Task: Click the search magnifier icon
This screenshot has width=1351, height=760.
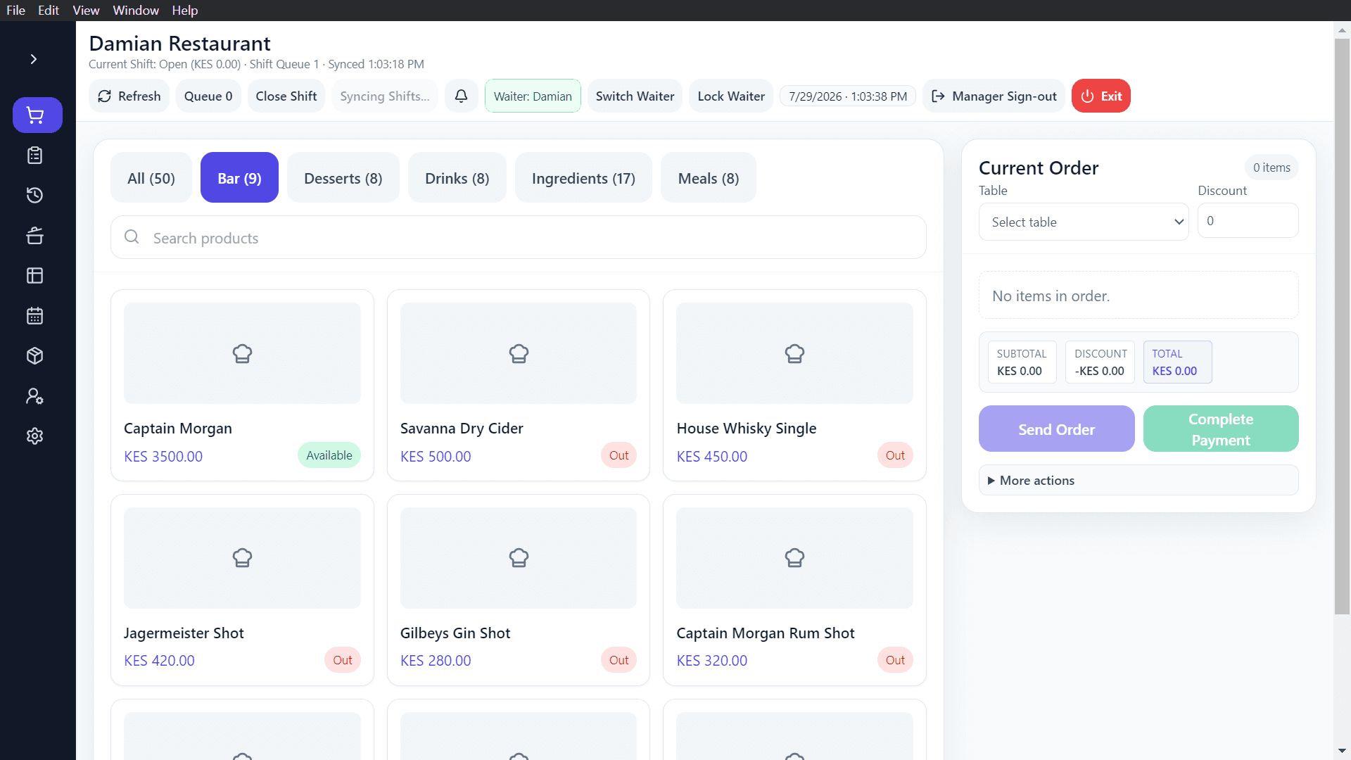Action: pyautogui.click(x=132, y=237)
